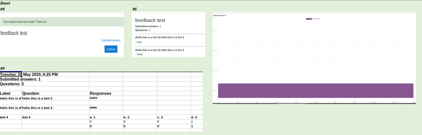Click the '- hello' response line
422x135 pixels.
tap(139, 42)
